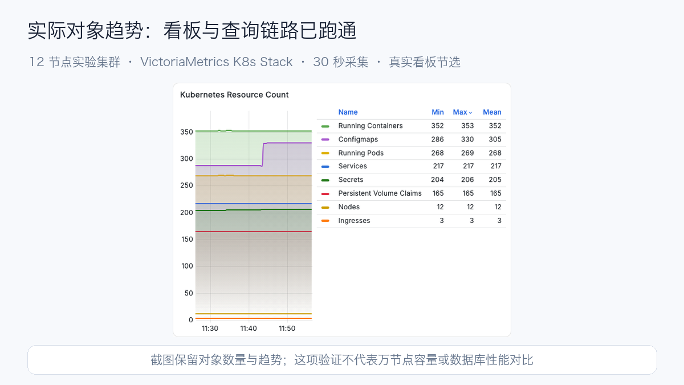Image resolution: width=684 pixels, height=385 pixels.
Task: Click the Running Pods yellow legend swatch
Action: coord(325,153)
